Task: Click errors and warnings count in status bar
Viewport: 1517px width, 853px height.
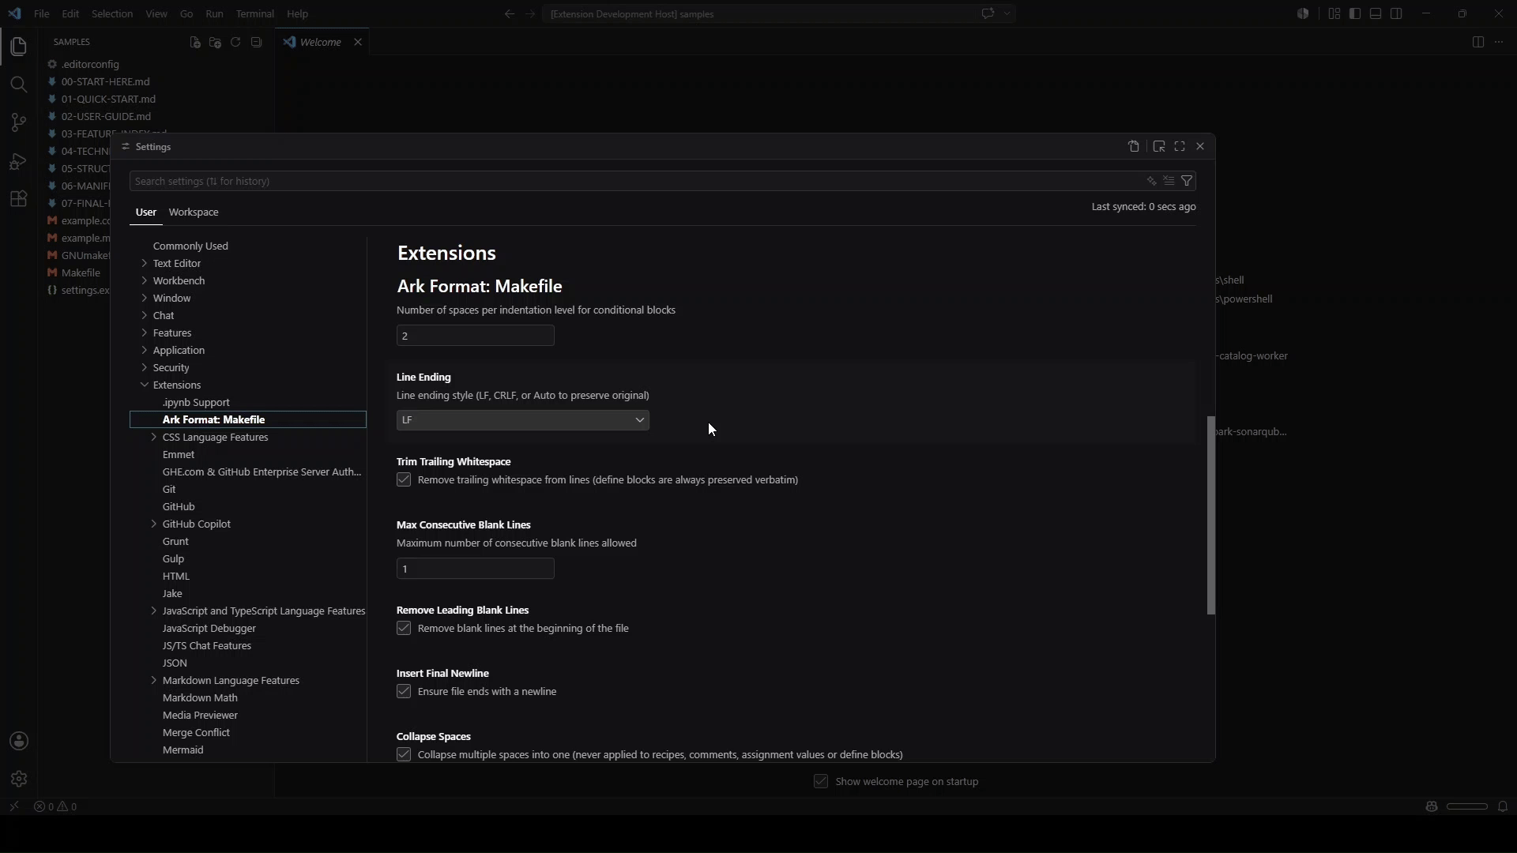Action: [x=55, y=806]
